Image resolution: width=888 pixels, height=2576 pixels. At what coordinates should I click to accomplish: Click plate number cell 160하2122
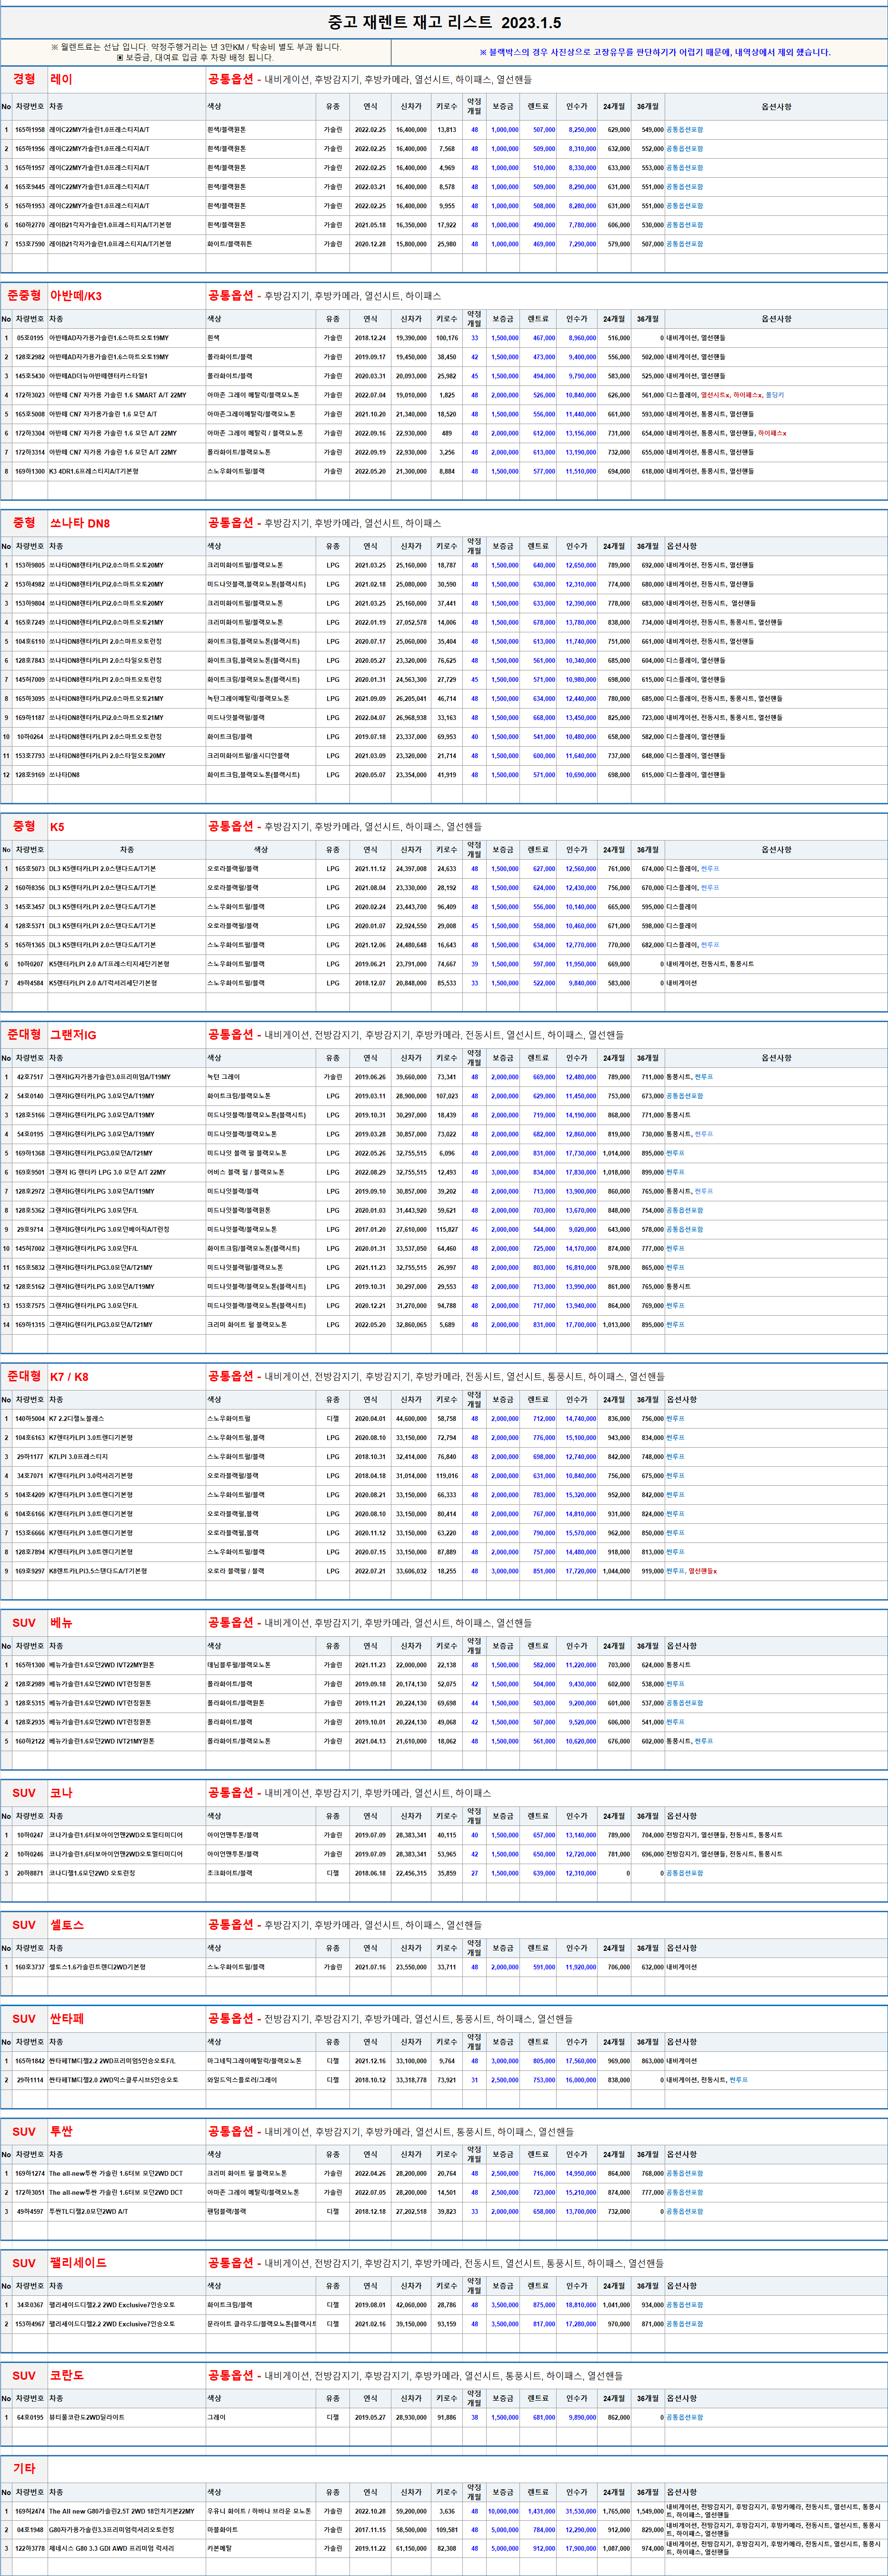click(30, 1741)
